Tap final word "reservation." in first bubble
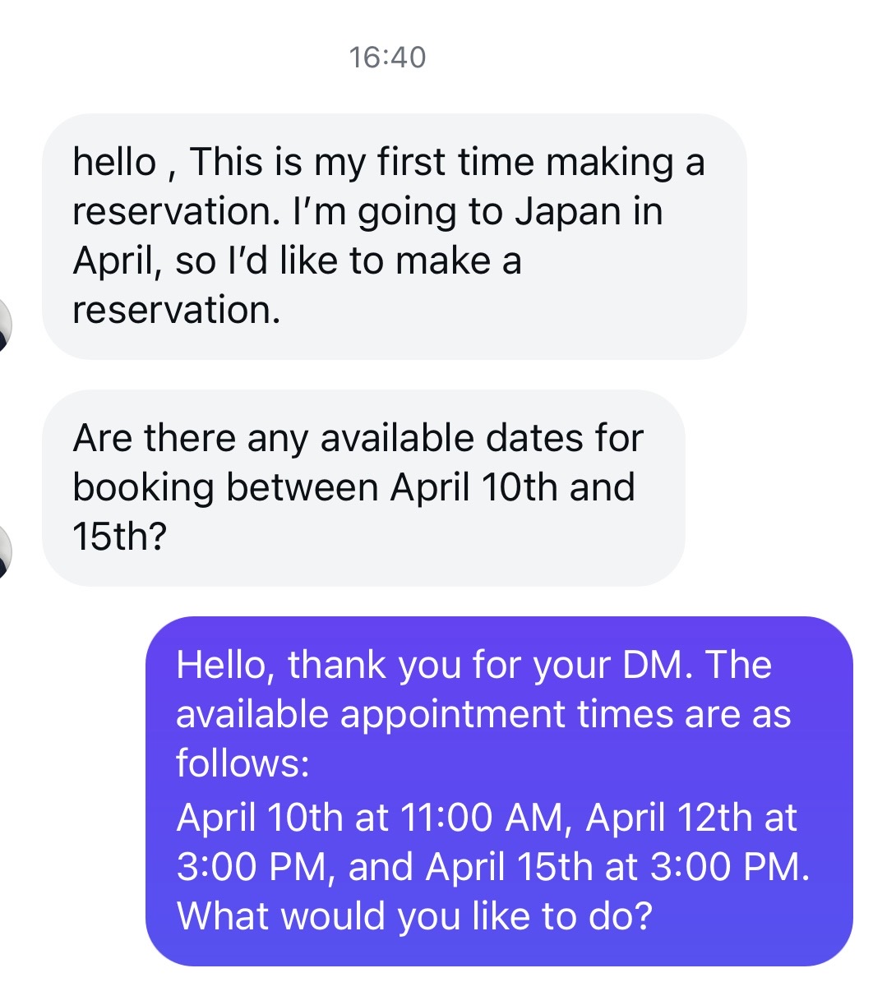Image resolution: width=873 pixels, height=982 pixels. (176, 310)
